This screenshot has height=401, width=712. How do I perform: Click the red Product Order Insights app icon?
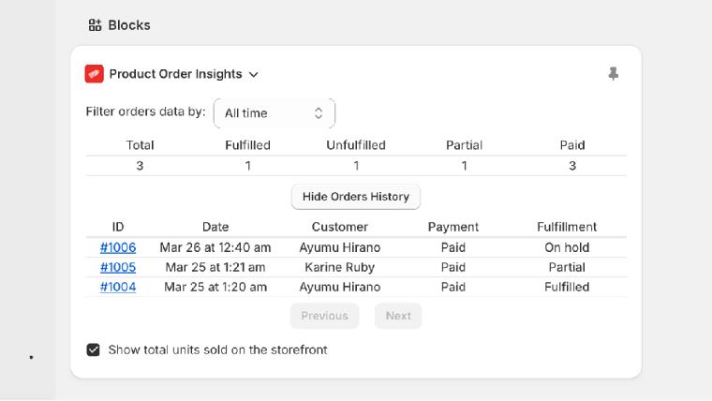tap(94, 74)
